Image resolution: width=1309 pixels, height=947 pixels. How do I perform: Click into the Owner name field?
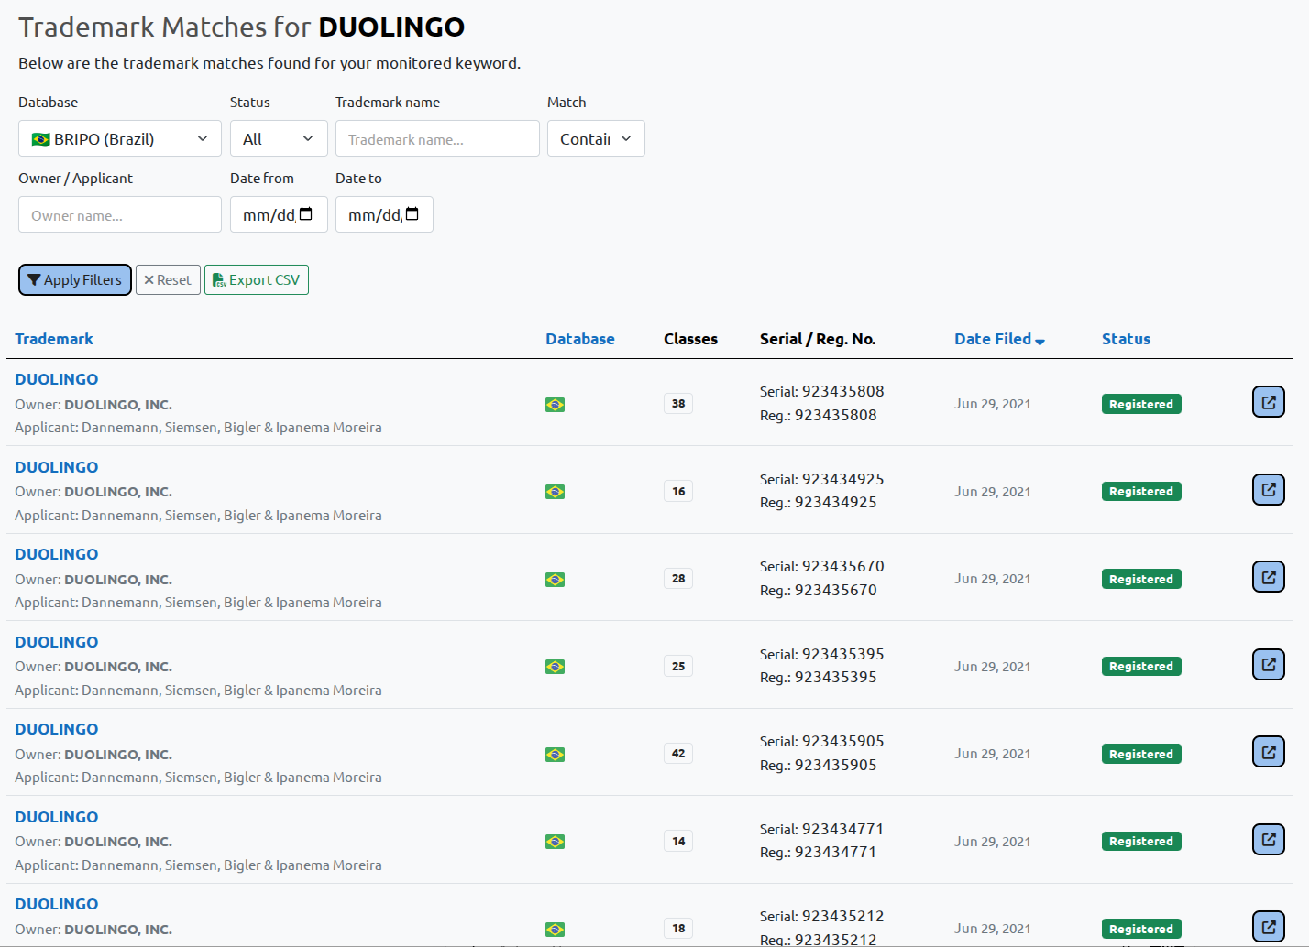tap(120, 215)
